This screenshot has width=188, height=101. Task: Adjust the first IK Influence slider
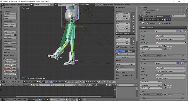[163, 59]
